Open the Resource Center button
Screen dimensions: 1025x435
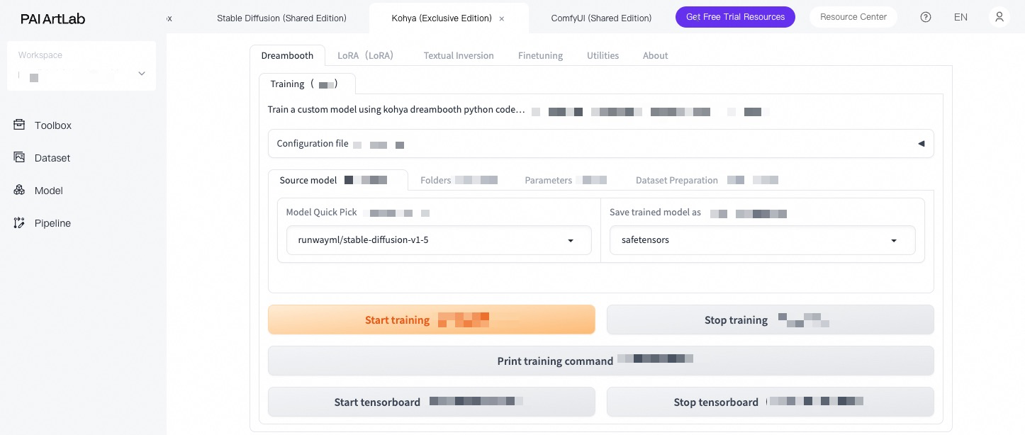(853, 17)
